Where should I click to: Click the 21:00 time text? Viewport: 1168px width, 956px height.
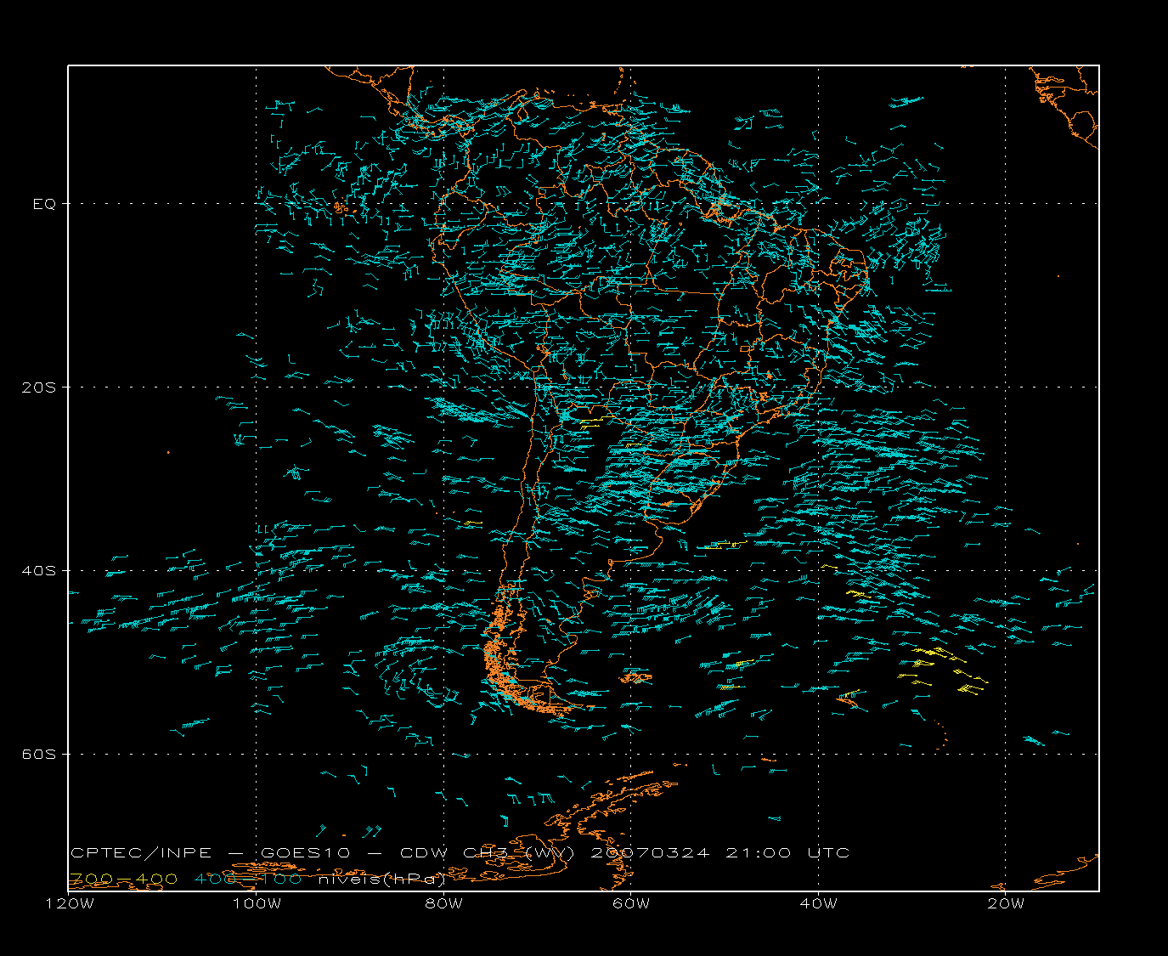[758, 853]
